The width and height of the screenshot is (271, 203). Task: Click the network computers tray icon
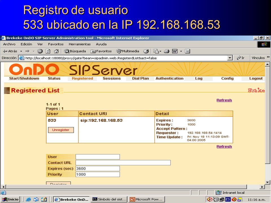click(222, 199)
